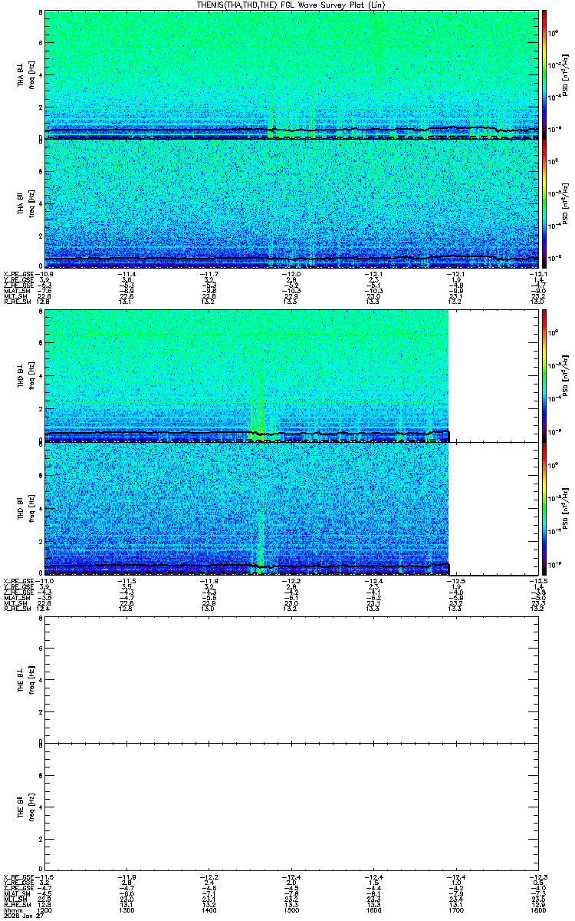Click the 1300 time label on the bottom axis
575x921 pixels.
coord(127,909)
